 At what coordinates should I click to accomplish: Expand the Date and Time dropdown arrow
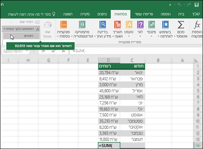coord(113,36)
